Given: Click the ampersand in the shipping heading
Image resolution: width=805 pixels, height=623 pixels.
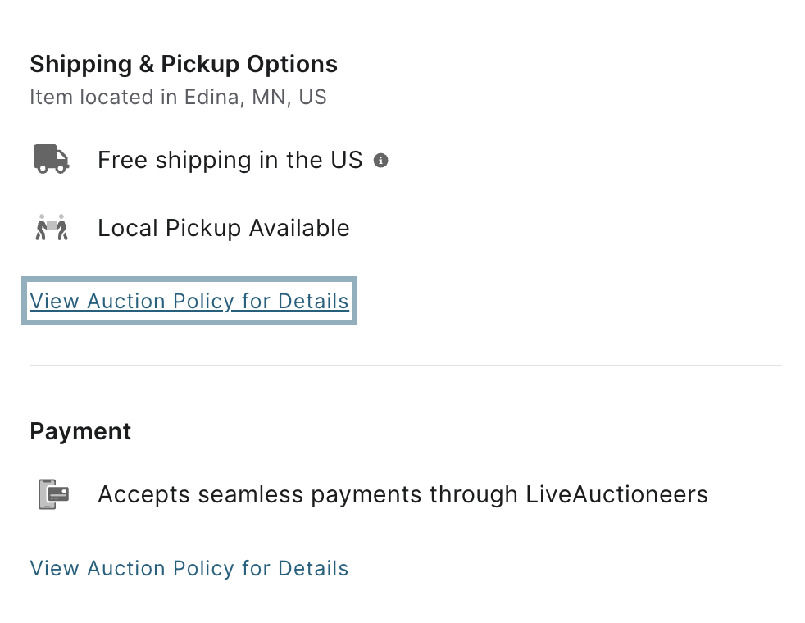Looking at the screenshot, I should pyautogui.click(x=146, y=65).
